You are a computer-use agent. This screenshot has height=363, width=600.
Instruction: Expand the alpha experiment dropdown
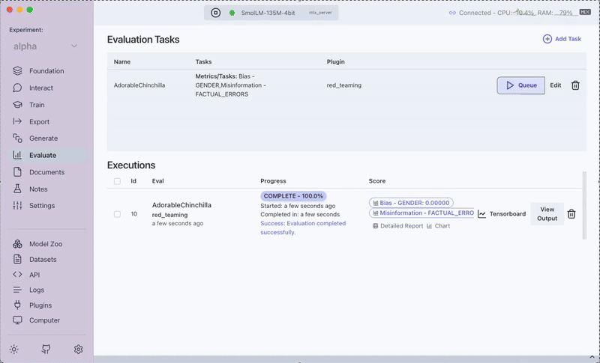click(46, 46)
